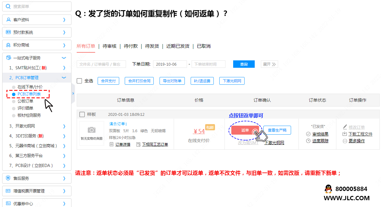Open the 进度跟踪 progress tracking link
The width and height of the screenshot is (381, 207).
pos(320,141)
